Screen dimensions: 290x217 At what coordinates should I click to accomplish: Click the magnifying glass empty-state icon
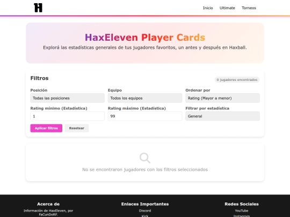pos(145,158)
